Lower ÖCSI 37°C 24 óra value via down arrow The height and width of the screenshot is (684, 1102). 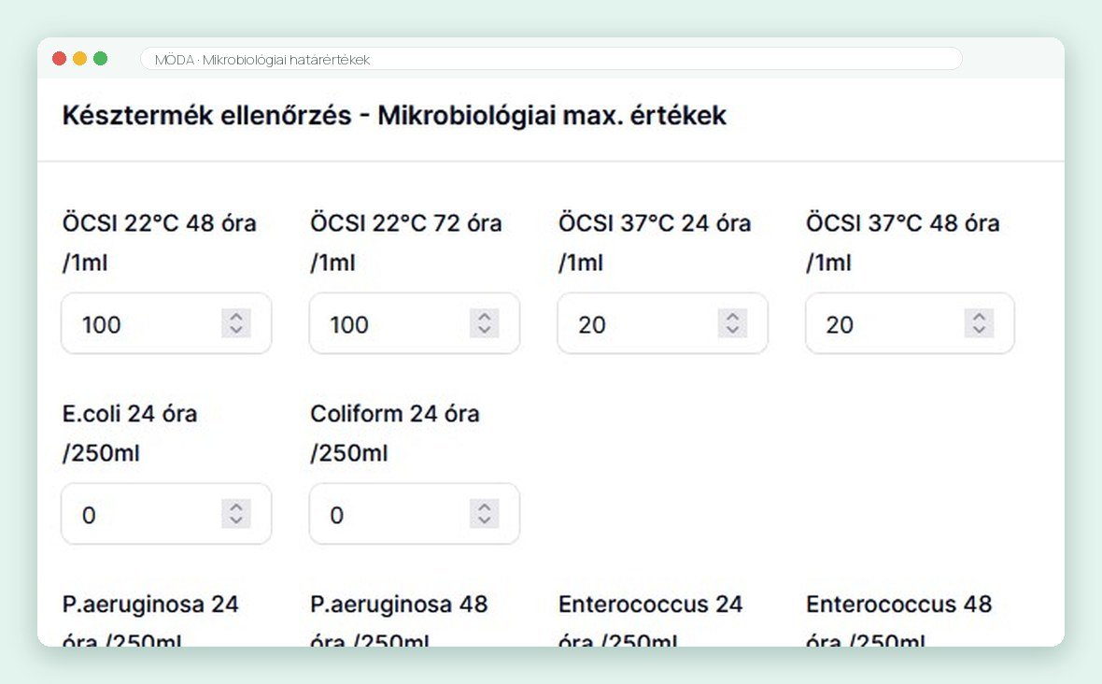(x=732, y=331)
